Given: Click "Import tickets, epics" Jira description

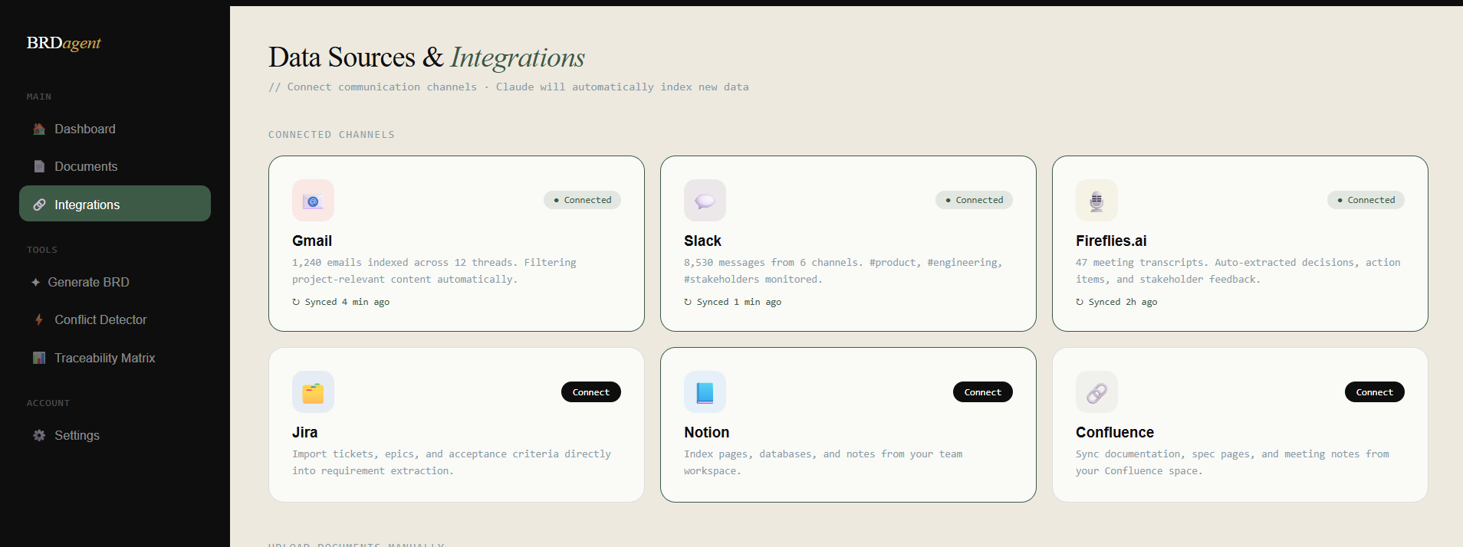Looking at the screenshot, I should coord(452,462).
